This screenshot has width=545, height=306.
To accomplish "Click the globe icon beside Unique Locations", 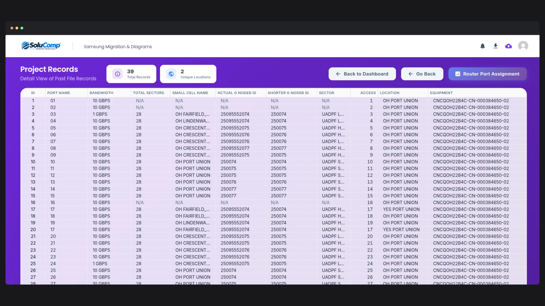I will (171, 74).
